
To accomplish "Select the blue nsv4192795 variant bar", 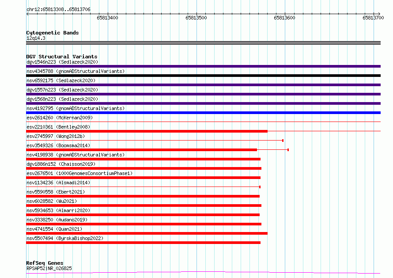I will tap(203, 113).
